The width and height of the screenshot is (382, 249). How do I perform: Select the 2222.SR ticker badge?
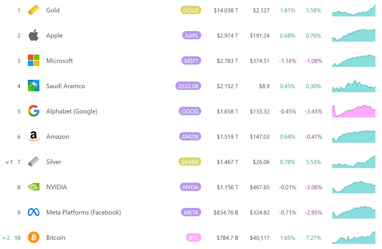pos(188,86)
